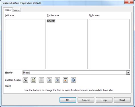Open the Help button
This screenshot has height=107, width=135.
(x=104, y=100)
